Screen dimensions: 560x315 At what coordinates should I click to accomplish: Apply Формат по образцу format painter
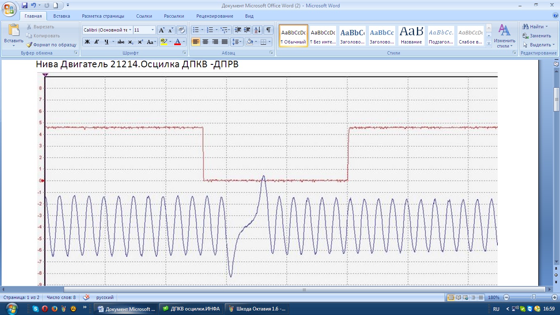(52, 45)
